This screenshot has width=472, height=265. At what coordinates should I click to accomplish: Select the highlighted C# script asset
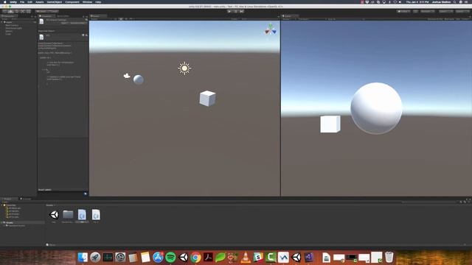click(82, 215)
